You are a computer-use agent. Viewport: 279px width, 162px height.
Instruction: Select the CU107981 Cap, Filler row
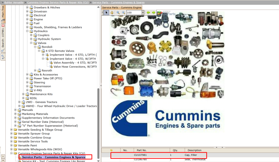190,155
